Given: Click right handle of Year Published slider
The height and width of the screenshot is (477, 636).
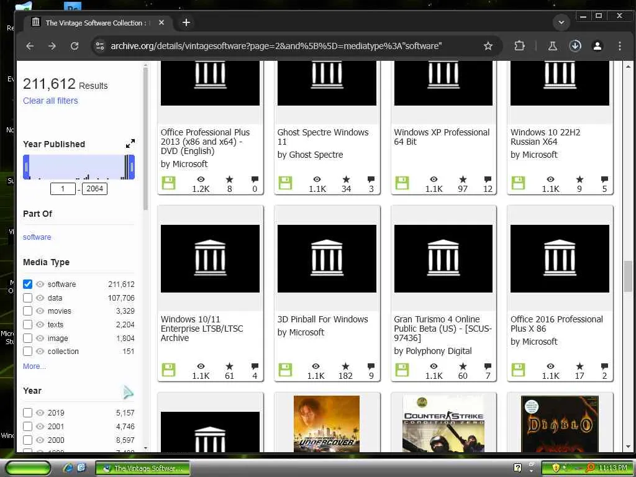Looking at the screenshot, I should pyautogui.click(x=132, y=167).
